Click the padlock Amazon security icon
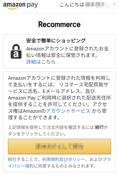This screenshot has width=119, height=175. click(16, 51)
